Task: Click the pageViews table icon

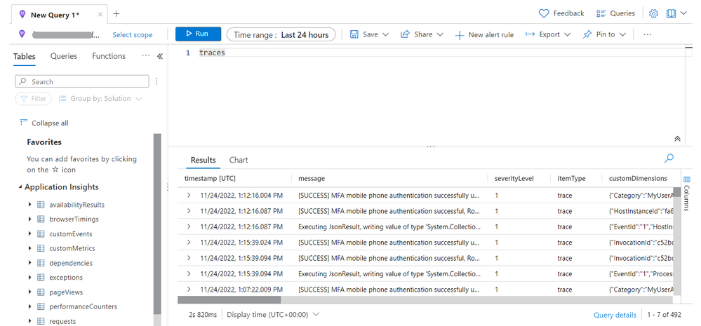Action: [x=41, y=292]
